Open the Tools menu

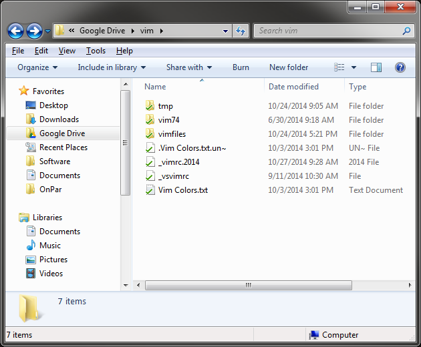(96, 51)
